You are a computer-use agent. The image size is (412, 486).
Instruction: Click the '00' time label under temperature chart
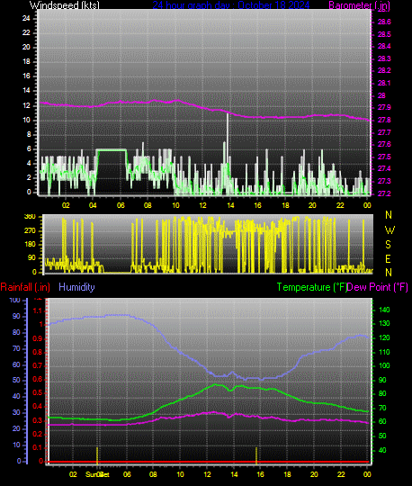tap(367, 474)
